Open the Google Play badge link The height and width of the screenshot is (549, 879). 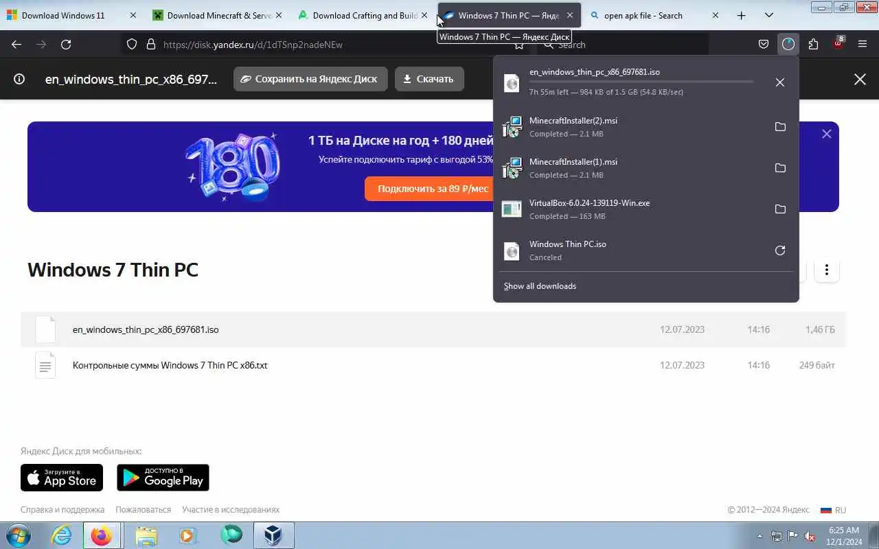[x=163, y=478]
